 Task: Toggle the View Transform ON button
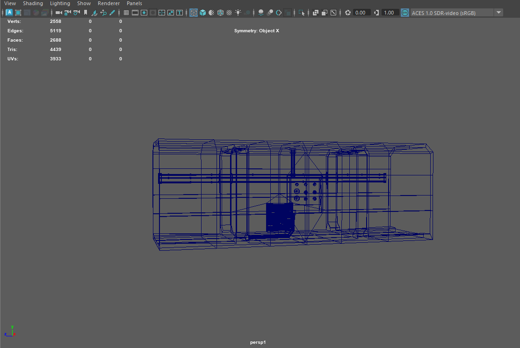[405, 13]
